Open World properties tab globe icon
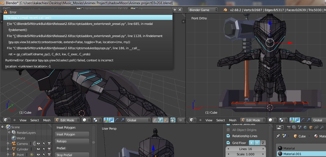The image size is (326, 157). 305,127
